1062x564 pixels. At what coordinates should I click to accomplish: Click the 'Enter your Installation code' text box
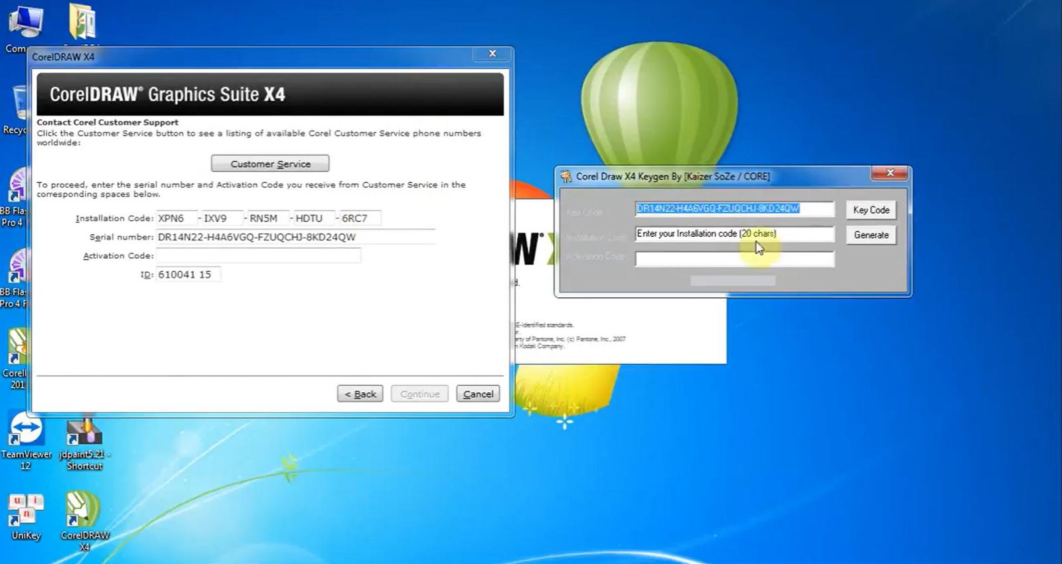734,234
